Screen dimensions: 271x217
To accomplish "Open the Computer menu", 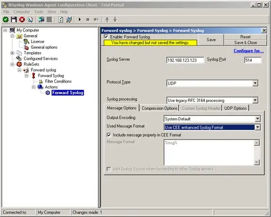I will 21,12.
